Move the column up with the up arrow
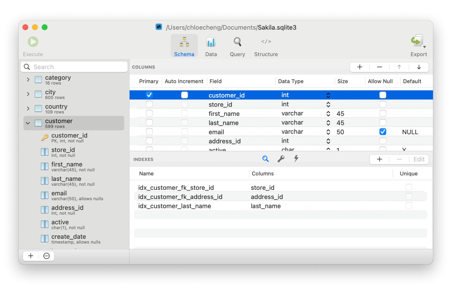This screenshot has height=291, width=450. [399, 67]
